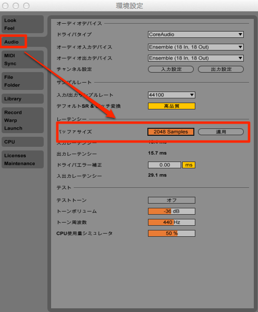Open the Library preferences tab
The width and height of the screenshot is (258, 312).
pos(23,99)
